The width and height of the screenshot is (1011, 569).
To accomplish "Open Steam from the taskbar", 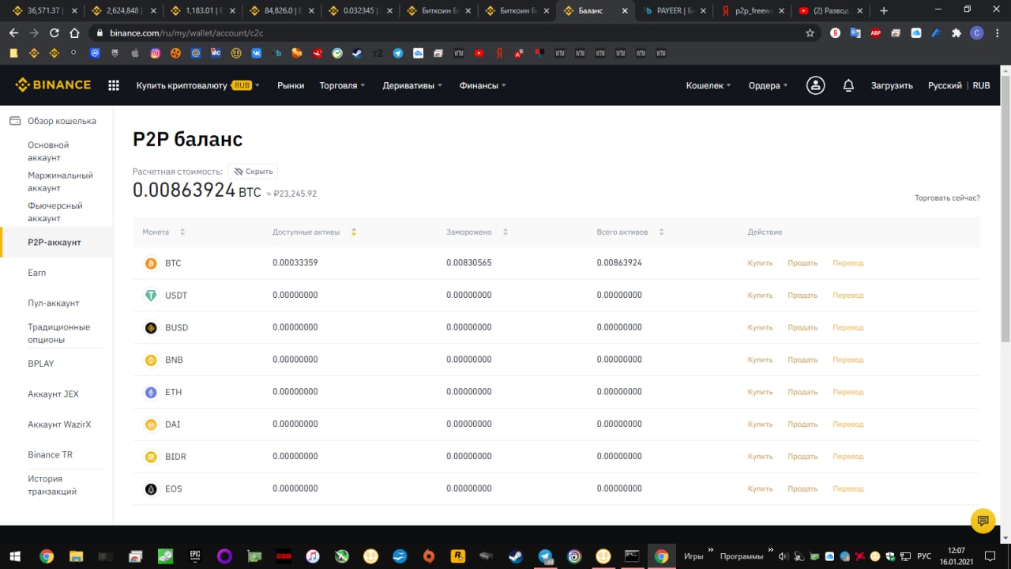I will (516, 556).
